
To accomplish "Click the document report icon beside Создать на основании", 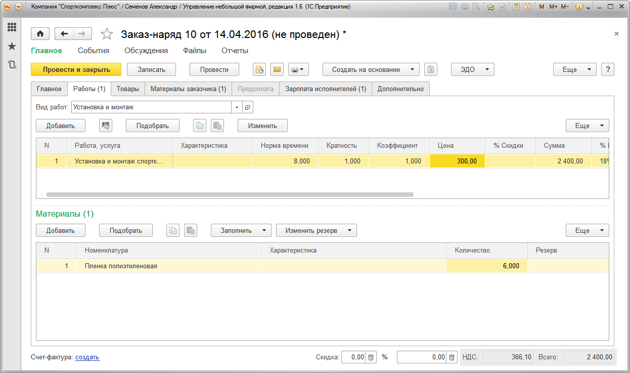I will tap(430, 70).
